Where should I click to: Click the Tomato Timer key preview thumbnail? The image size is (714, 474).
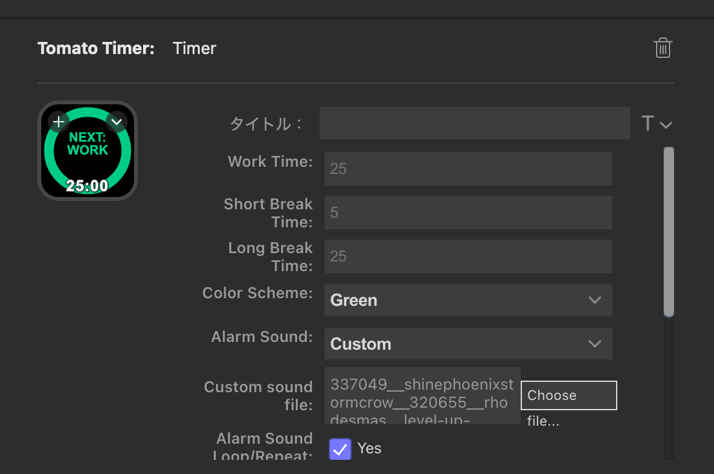[88, 151]
